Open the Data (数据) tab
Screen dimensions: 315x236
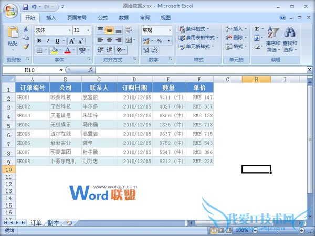pos(124,18)
